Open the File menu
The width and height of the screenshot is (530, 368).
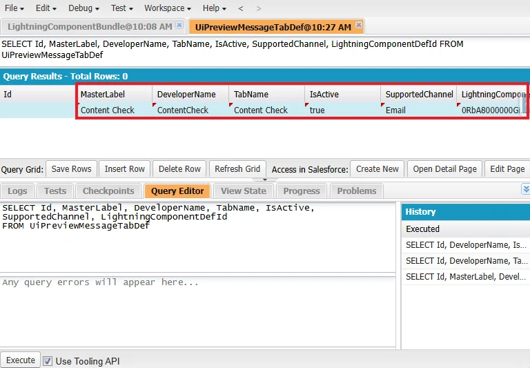tap(14, 8)
